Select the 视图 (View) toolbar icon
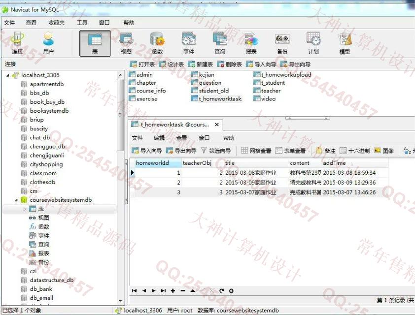The image size is (415, 315). 126,43
